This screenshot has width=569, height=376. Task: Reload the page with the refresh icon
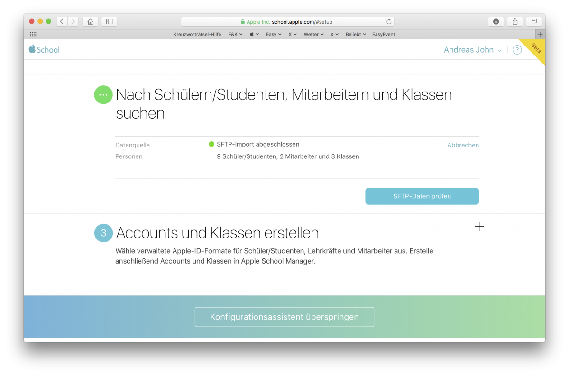(x=389, y=21)
